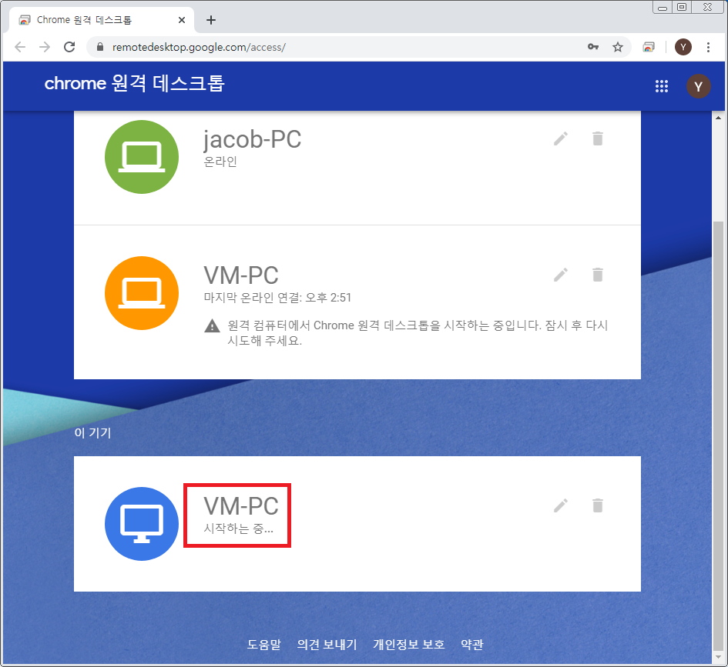Screen dimensions: 728x667
Task: Open the 도움말 footer link
Action: point(264,644)
